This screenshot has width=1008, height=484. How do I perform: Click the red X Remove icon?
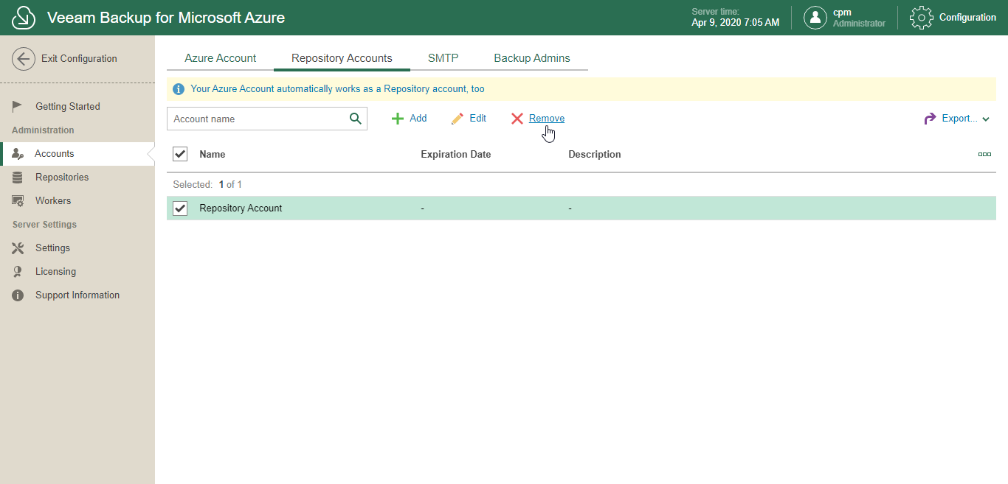[517, 119]
